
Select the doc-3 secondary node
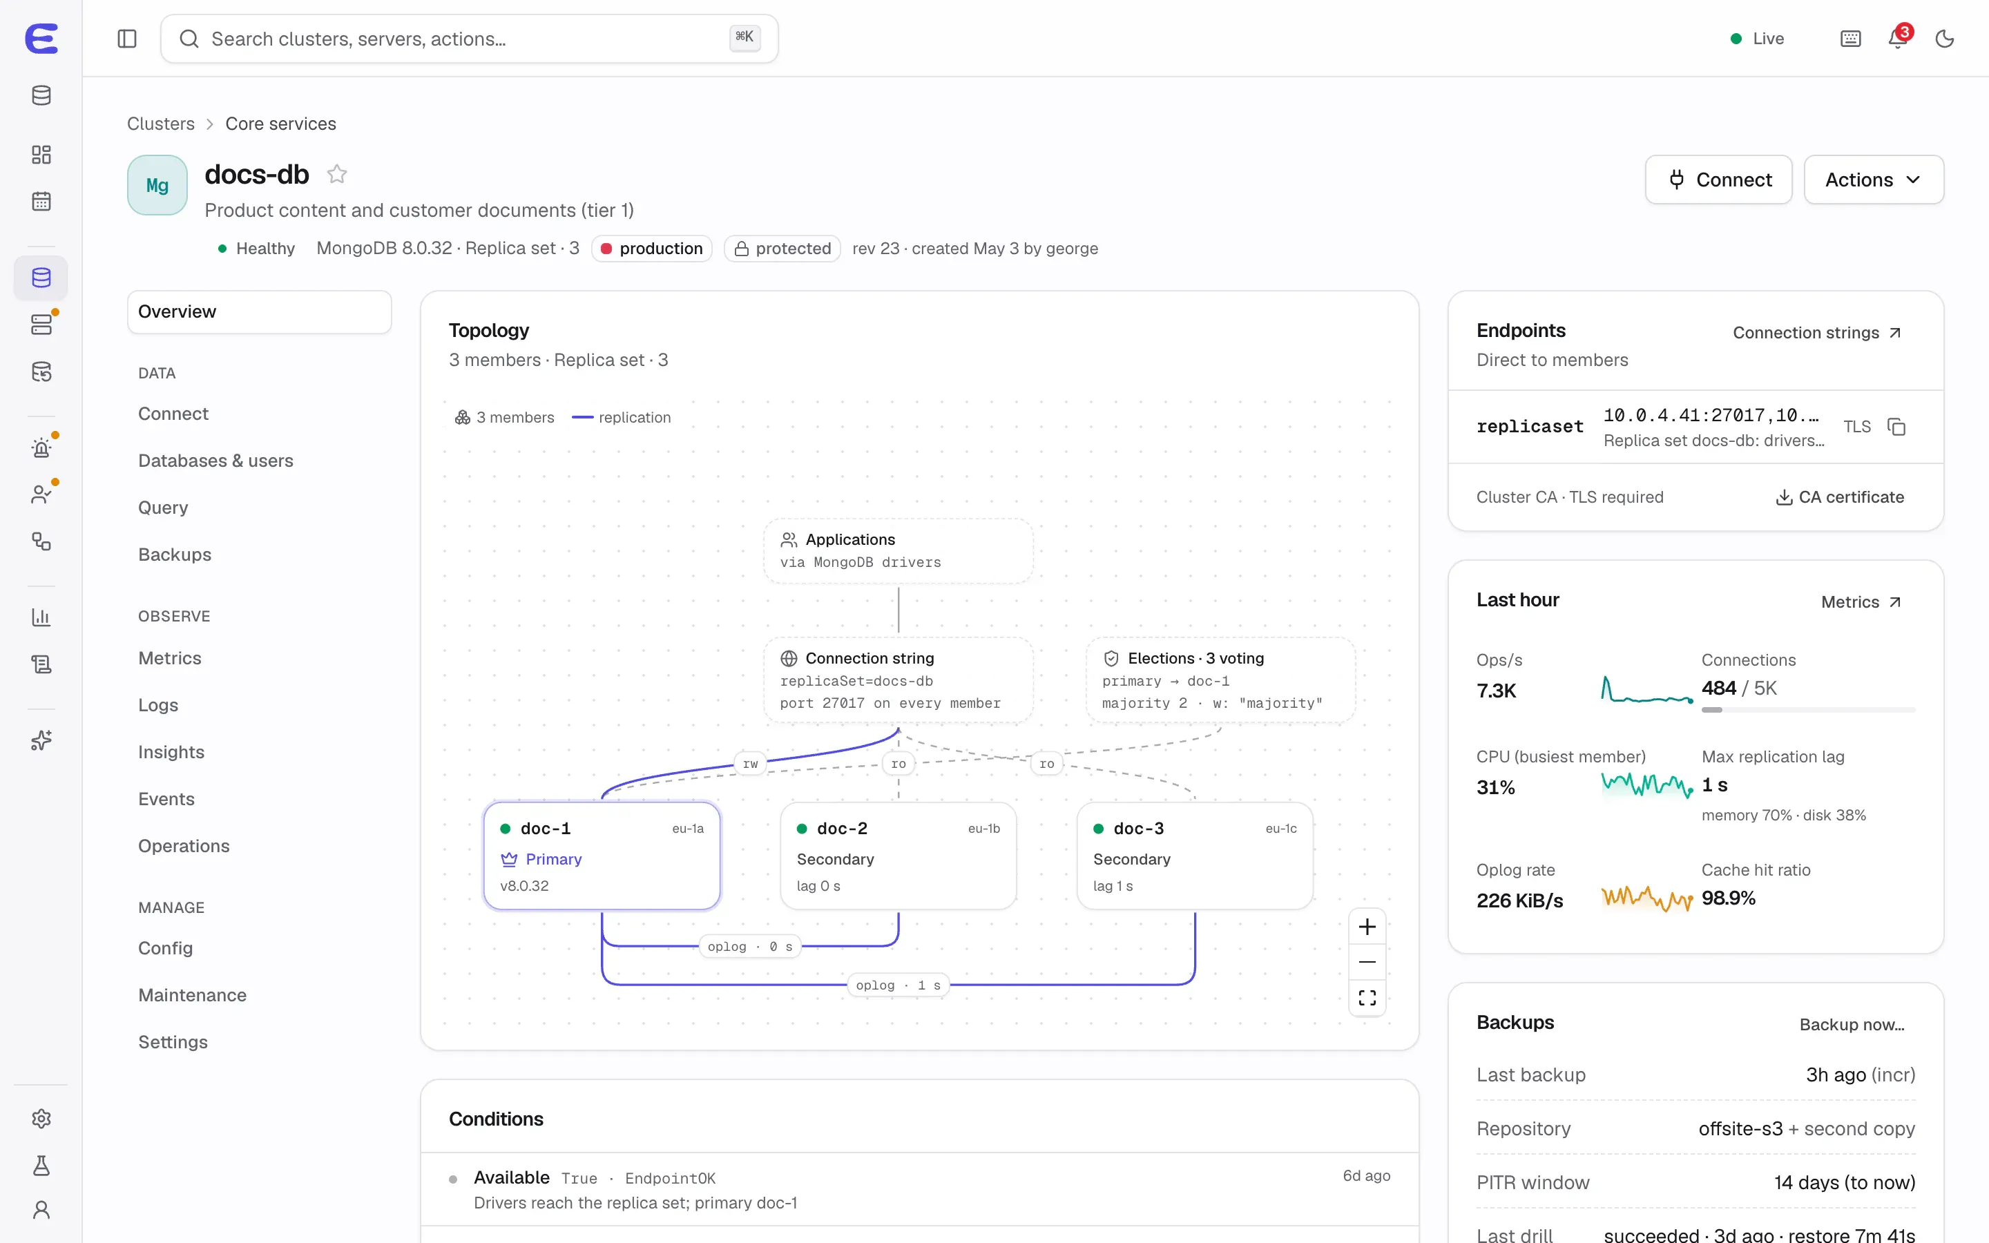coord(1194,856)
